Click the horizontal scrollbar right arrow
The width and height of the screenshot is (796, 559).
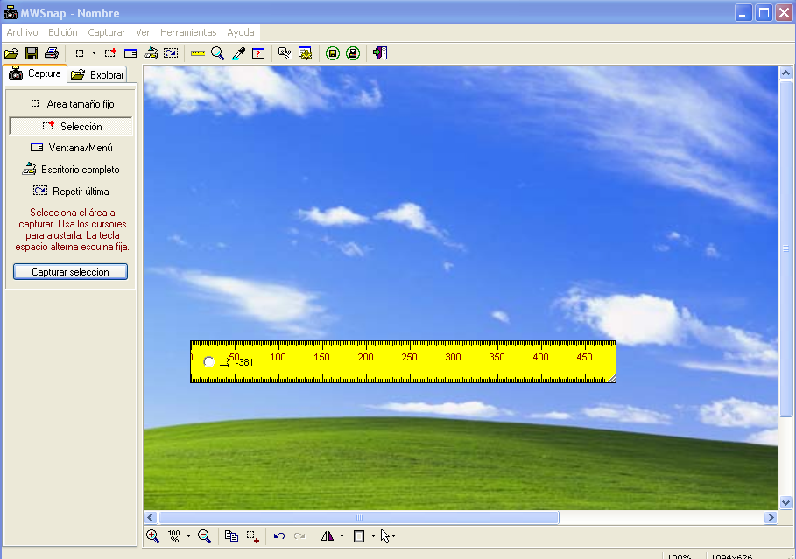pos(771,517)
